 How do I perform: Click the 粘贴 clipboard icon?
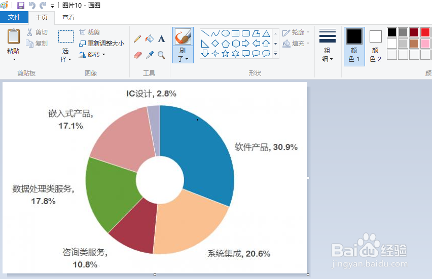tap(14, 36)
